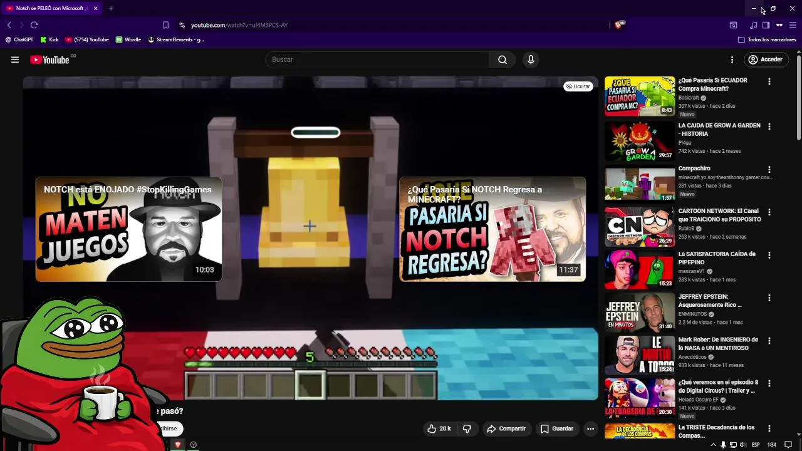This screenshot has width=802, height=451.
Task: Open JEFFREY EPSTEIN video title
Action: coord(711,301)
